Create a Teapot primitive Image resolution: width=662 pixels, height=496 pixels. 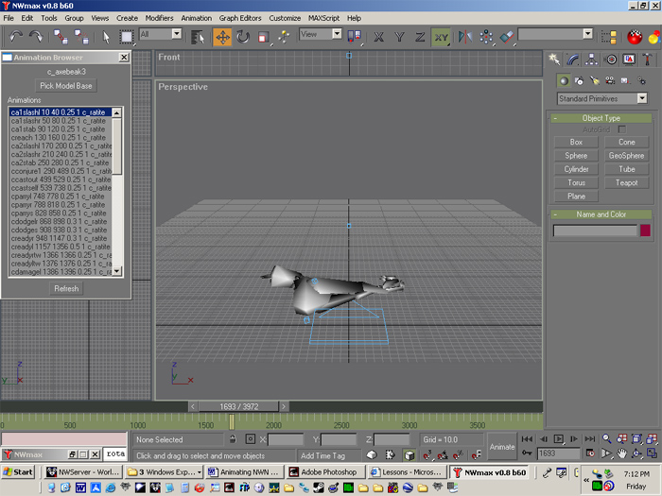[626, 182]
